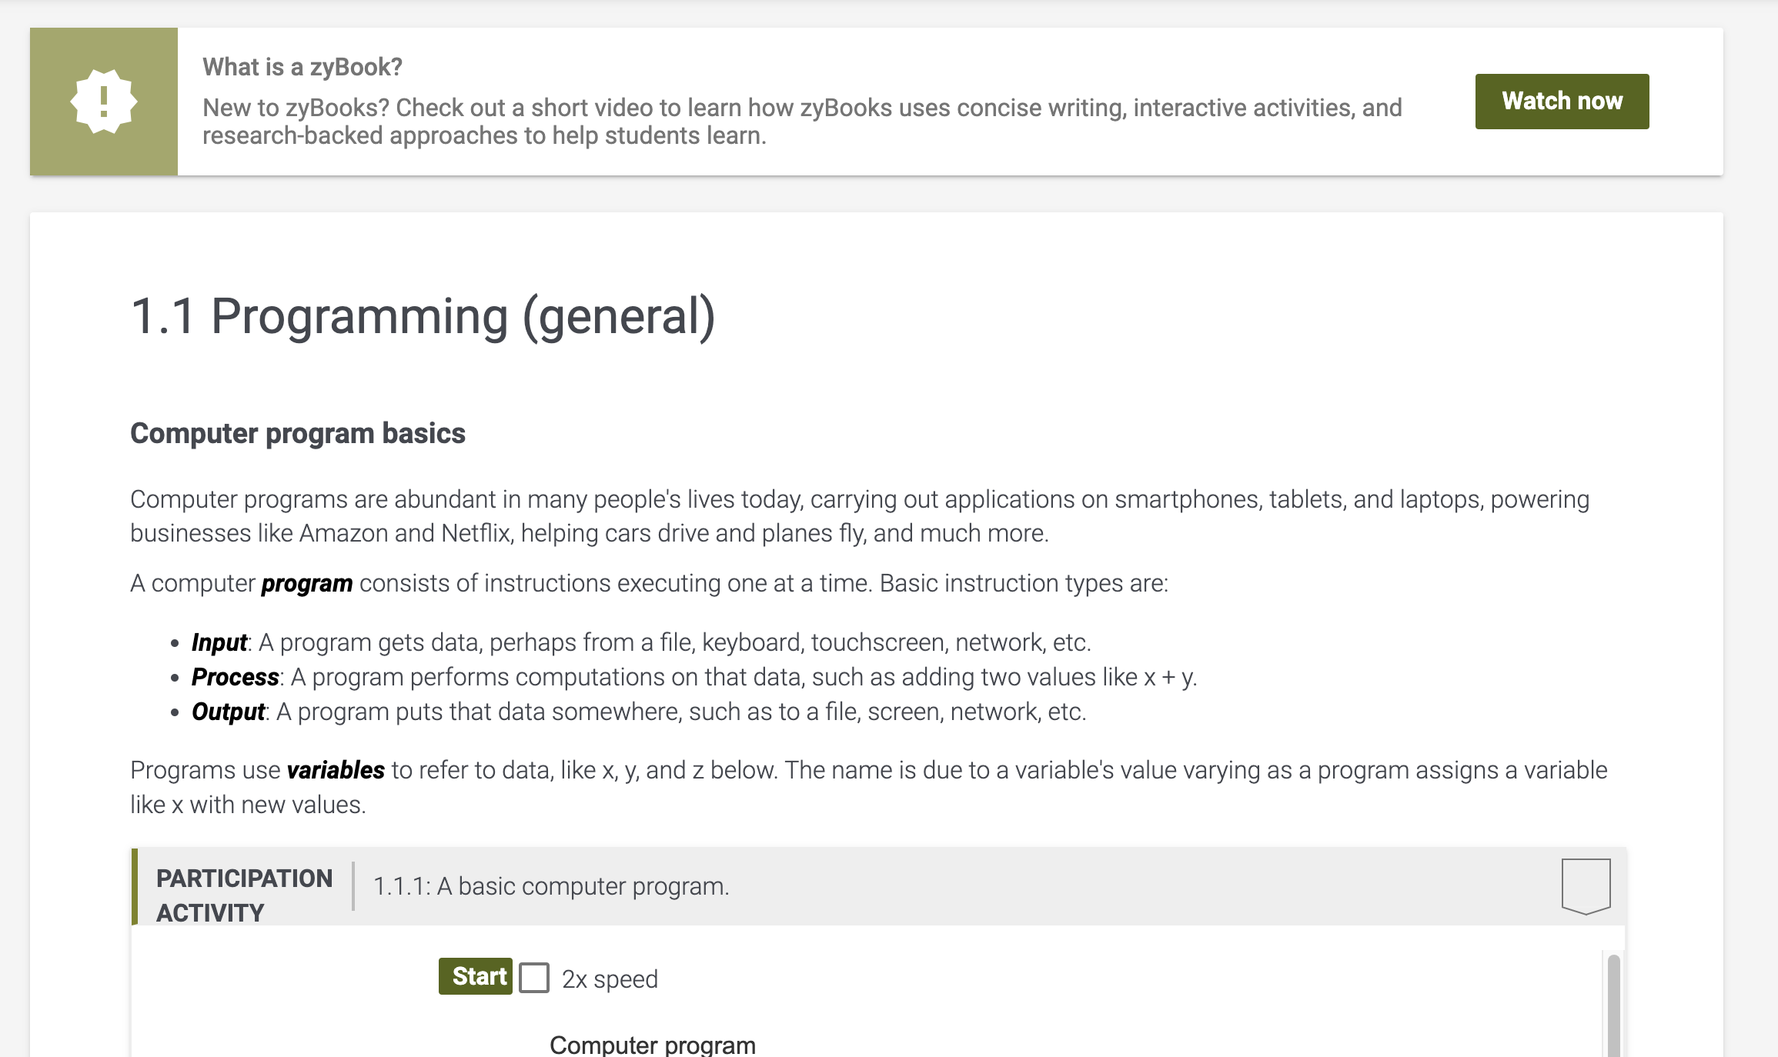Click activity title '1.1.1: A basic computer program.'
Image resolution: width=1778 pixels, height=1057 pixels.
pyautogui.click(x=551, y=886)
